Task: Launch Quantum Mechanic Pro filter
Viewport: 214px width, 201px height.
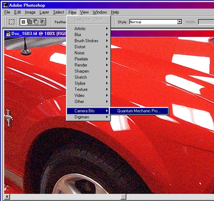Action: tap(139, 111)
